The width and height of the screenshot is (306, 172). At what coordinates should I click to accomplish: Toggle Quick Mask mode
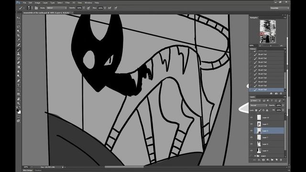coord(18,117)
